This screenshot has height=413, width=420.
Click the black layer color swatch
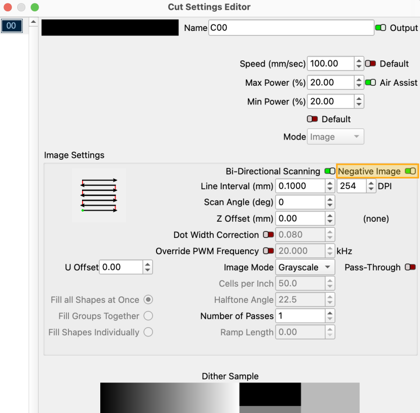tap(109, 28)
